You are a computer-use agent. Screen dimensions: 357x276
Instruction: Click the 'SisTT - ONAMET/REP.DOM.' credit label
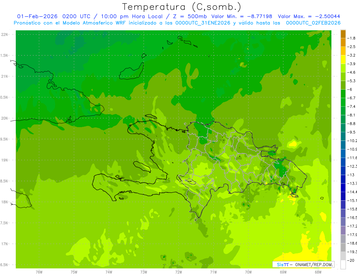[303, 264]
